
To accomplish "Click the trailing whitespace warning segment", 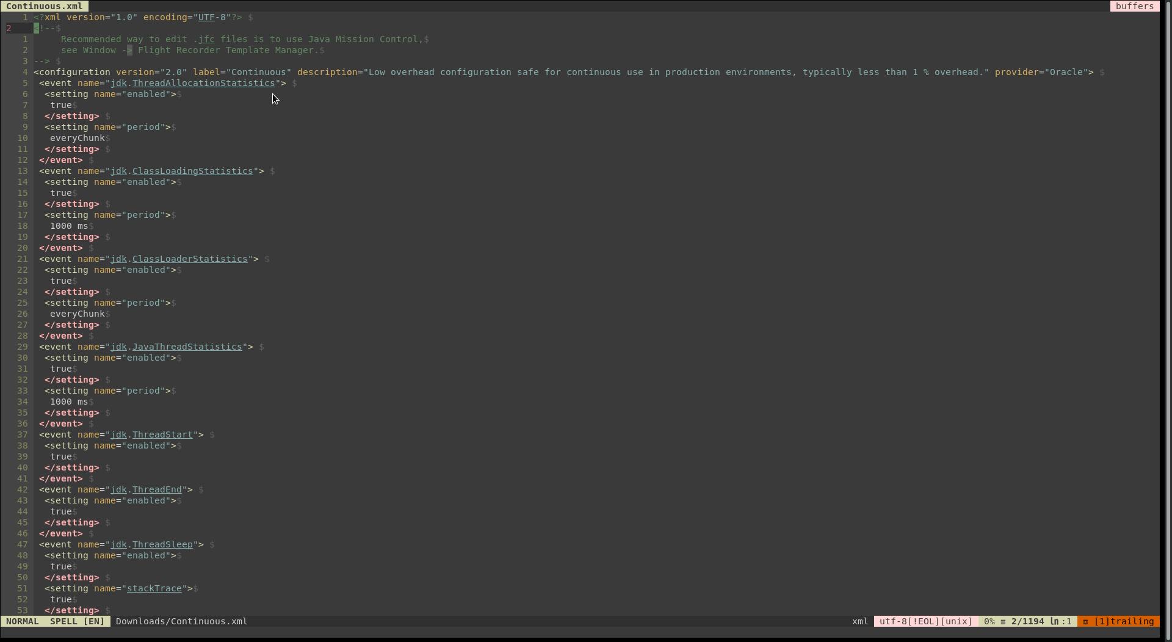I will [1118, 621].
